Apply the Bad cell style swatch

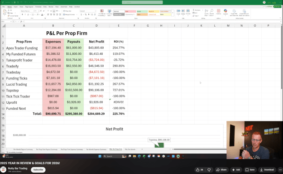(130, 11)
